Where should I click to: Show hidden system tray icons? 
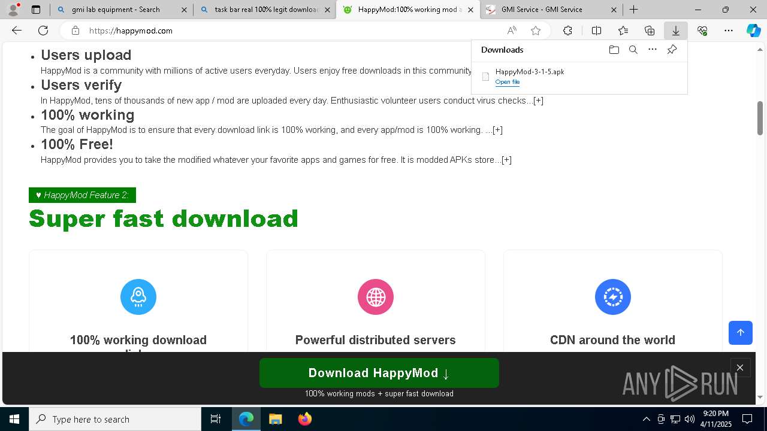[646, 419]
